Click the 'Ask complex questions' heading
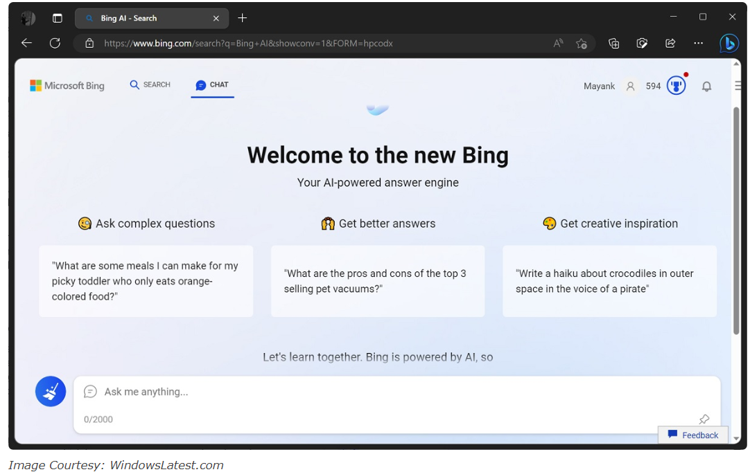750x472 pixels. [147, 224]
